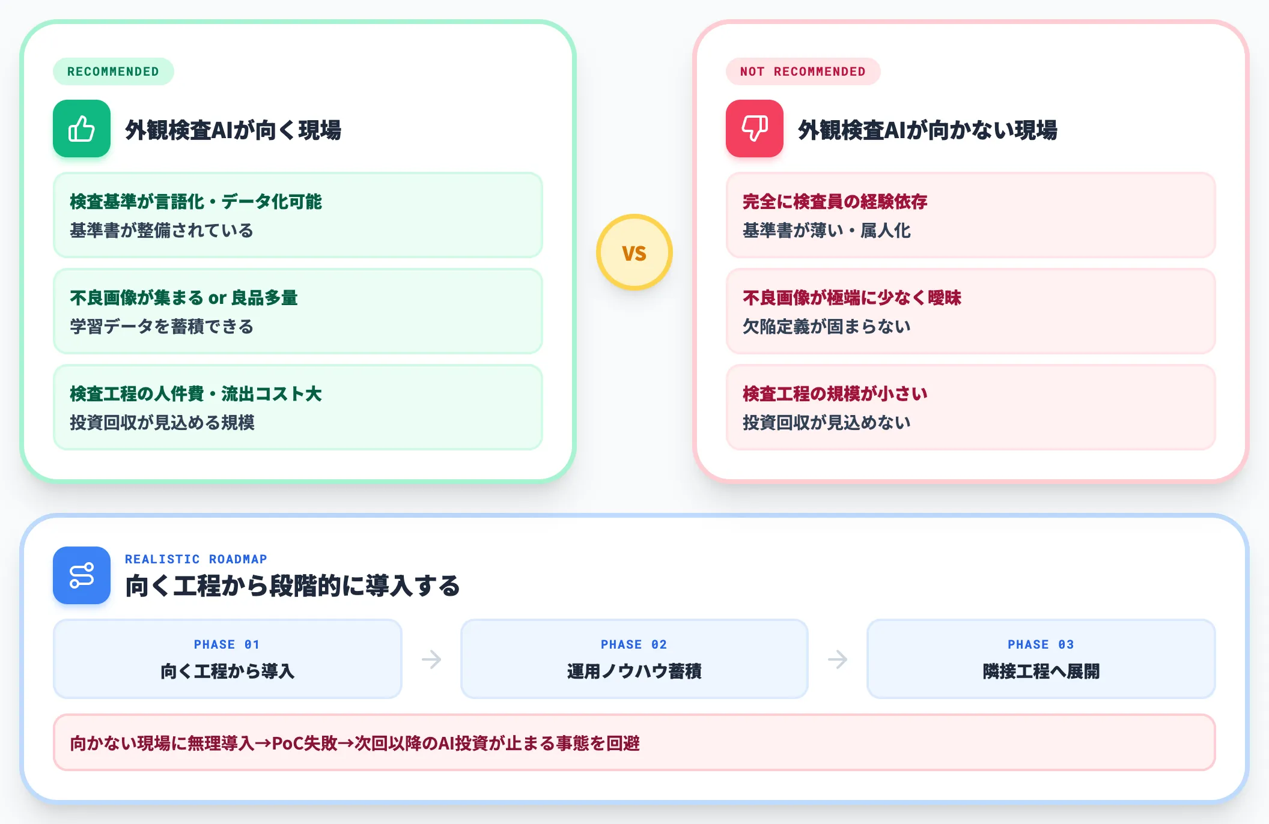The height and width of the screenshot is (824, 1269).
Task: Click the 不良画像が集まる or 良品多量 card
Action: [298, 311]
